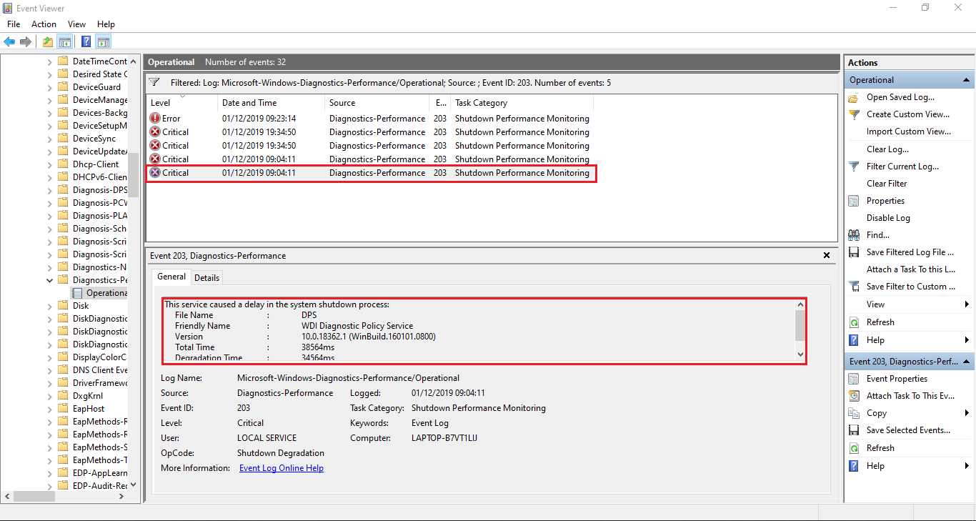This screenshot has width=976, height=521.
Task: Click Attach Task To This Event icon
Action: [854, 396]
